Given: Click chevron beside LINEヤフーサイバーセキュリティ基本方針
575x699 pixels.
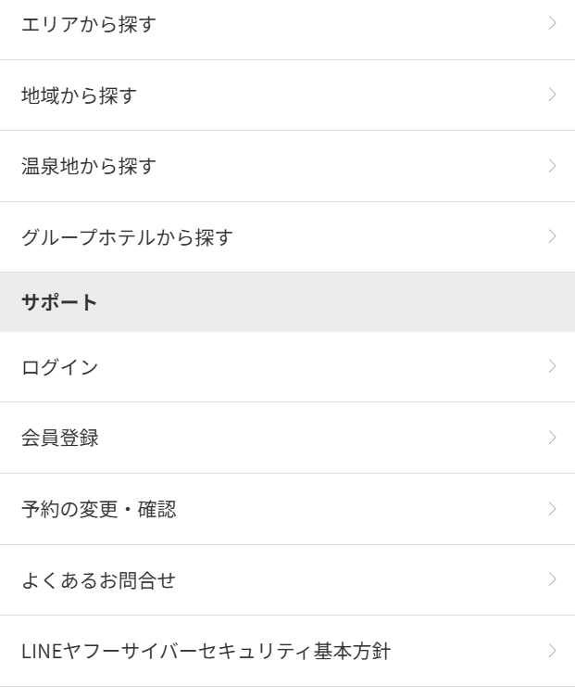Looking at the screenshot, I should click(552, 651).
